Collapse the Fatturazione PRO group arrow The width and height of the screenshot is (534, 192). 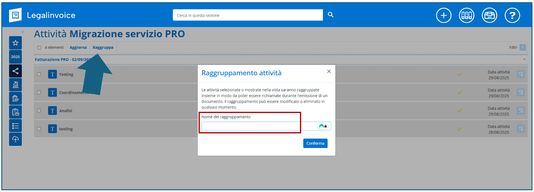tap(524, 59)
